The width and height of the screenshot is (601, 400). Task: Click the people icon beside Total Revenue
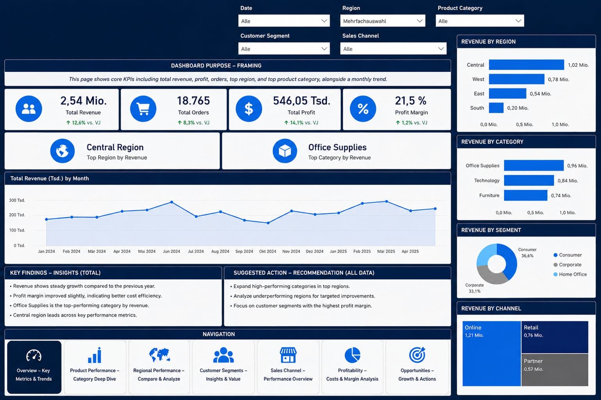[29, 109]
